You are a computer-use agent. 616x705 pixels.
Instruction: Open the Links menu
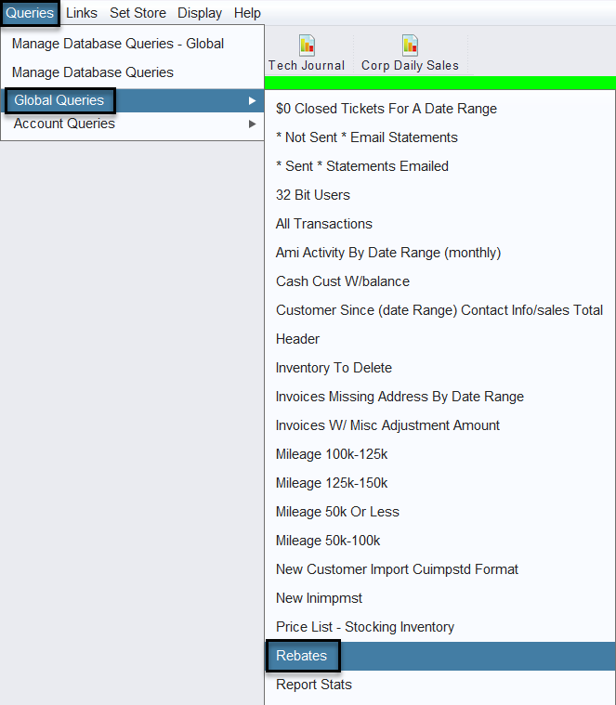(82, 13)
